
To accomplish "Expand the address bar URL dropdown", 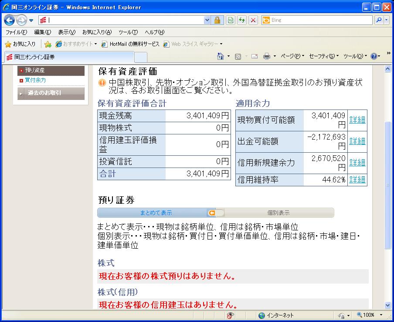I will coord(207,20).
